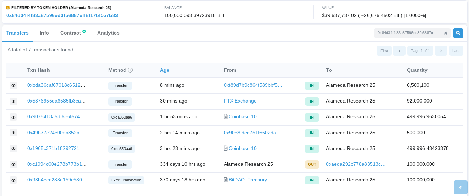Open the Transfers tab
The height and width of the screenshot is (196, 469).
17,33
